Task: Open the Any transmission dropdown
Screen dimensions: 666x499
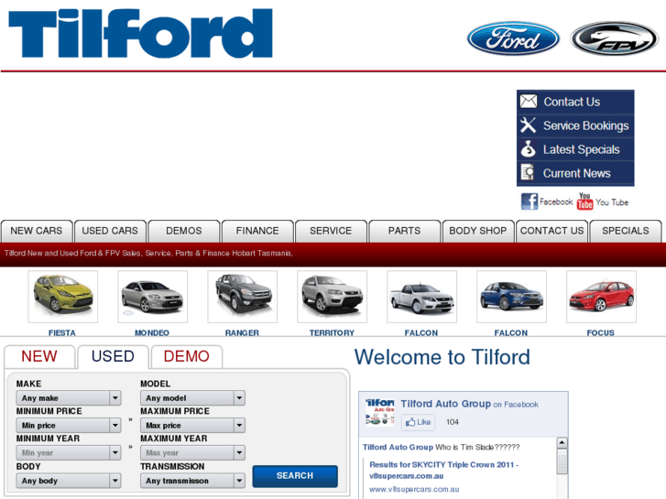Action: (192, 481)
